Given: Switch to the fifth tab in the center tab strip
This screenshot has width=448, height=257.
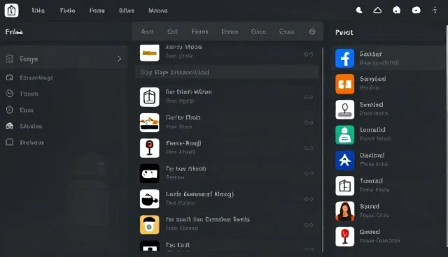Looking at the screenshot, I should coord(258,31).
